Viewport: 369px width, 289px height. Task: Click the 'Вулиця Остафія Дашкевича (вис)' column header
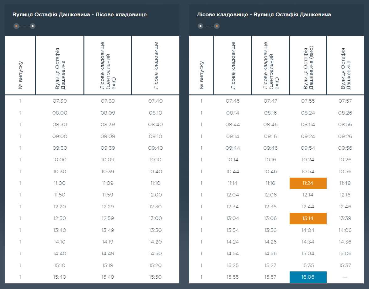pos(308,68)
